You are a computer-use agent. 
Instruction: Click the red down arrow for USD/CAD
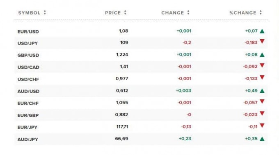click(x=262, y=65)
